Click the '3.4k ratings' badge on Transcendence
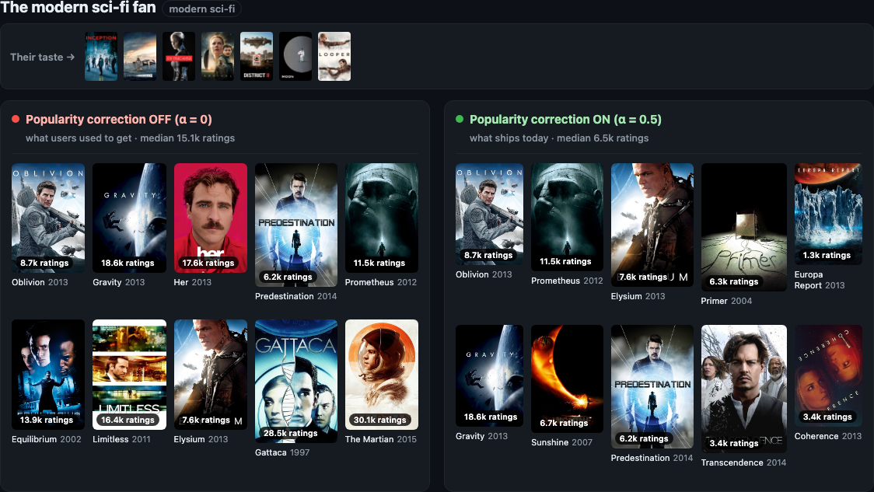 tap(733, 443)
